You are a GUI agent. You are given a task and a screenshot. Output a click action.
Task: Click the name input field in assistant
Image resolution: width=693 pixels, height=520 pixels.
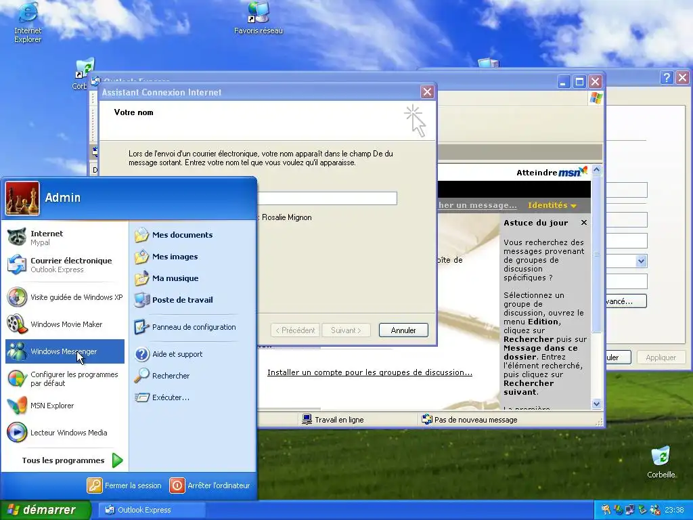[327, 198]
